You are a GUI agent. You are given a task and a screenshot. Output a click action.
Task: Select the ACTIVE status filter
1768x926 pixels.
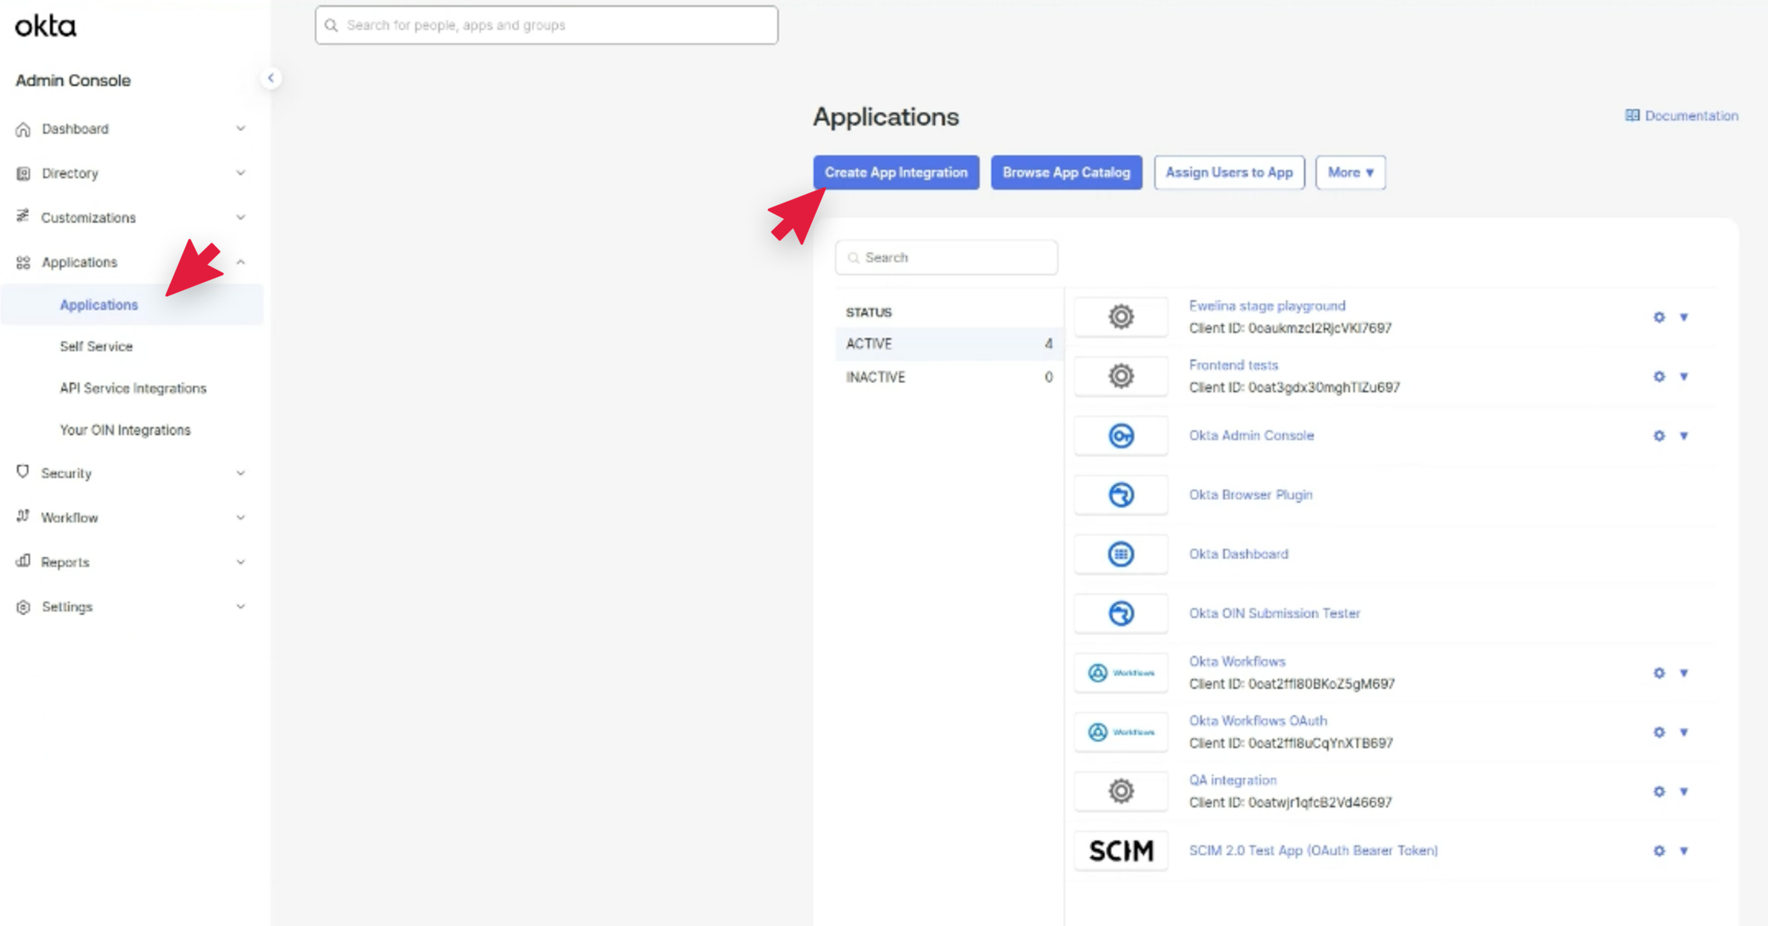[868, 344]
